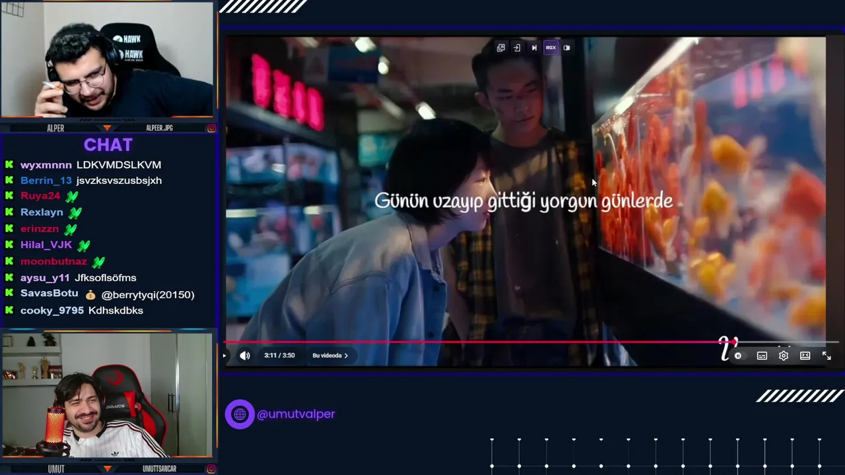Click the green K badge beside Hilal_VJK
Image resolution: width=845 pixels, height=475 pixels.
9,245
